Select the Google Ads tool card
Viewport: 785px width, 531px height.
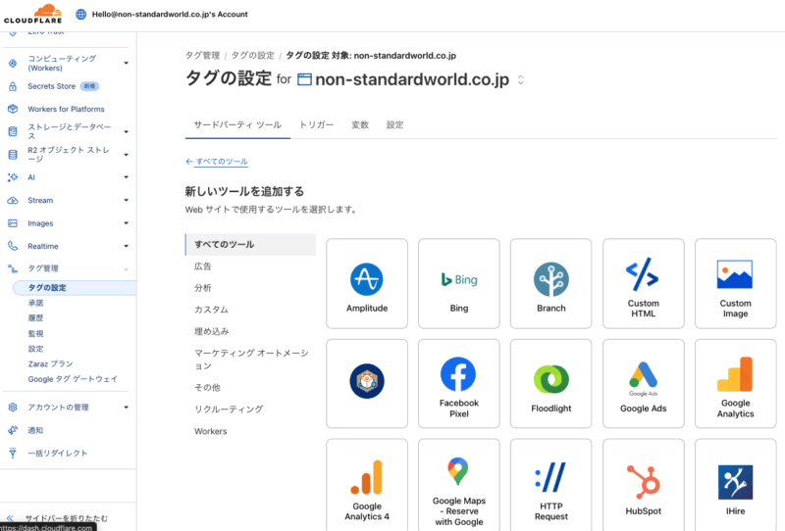tap(644, 383)
